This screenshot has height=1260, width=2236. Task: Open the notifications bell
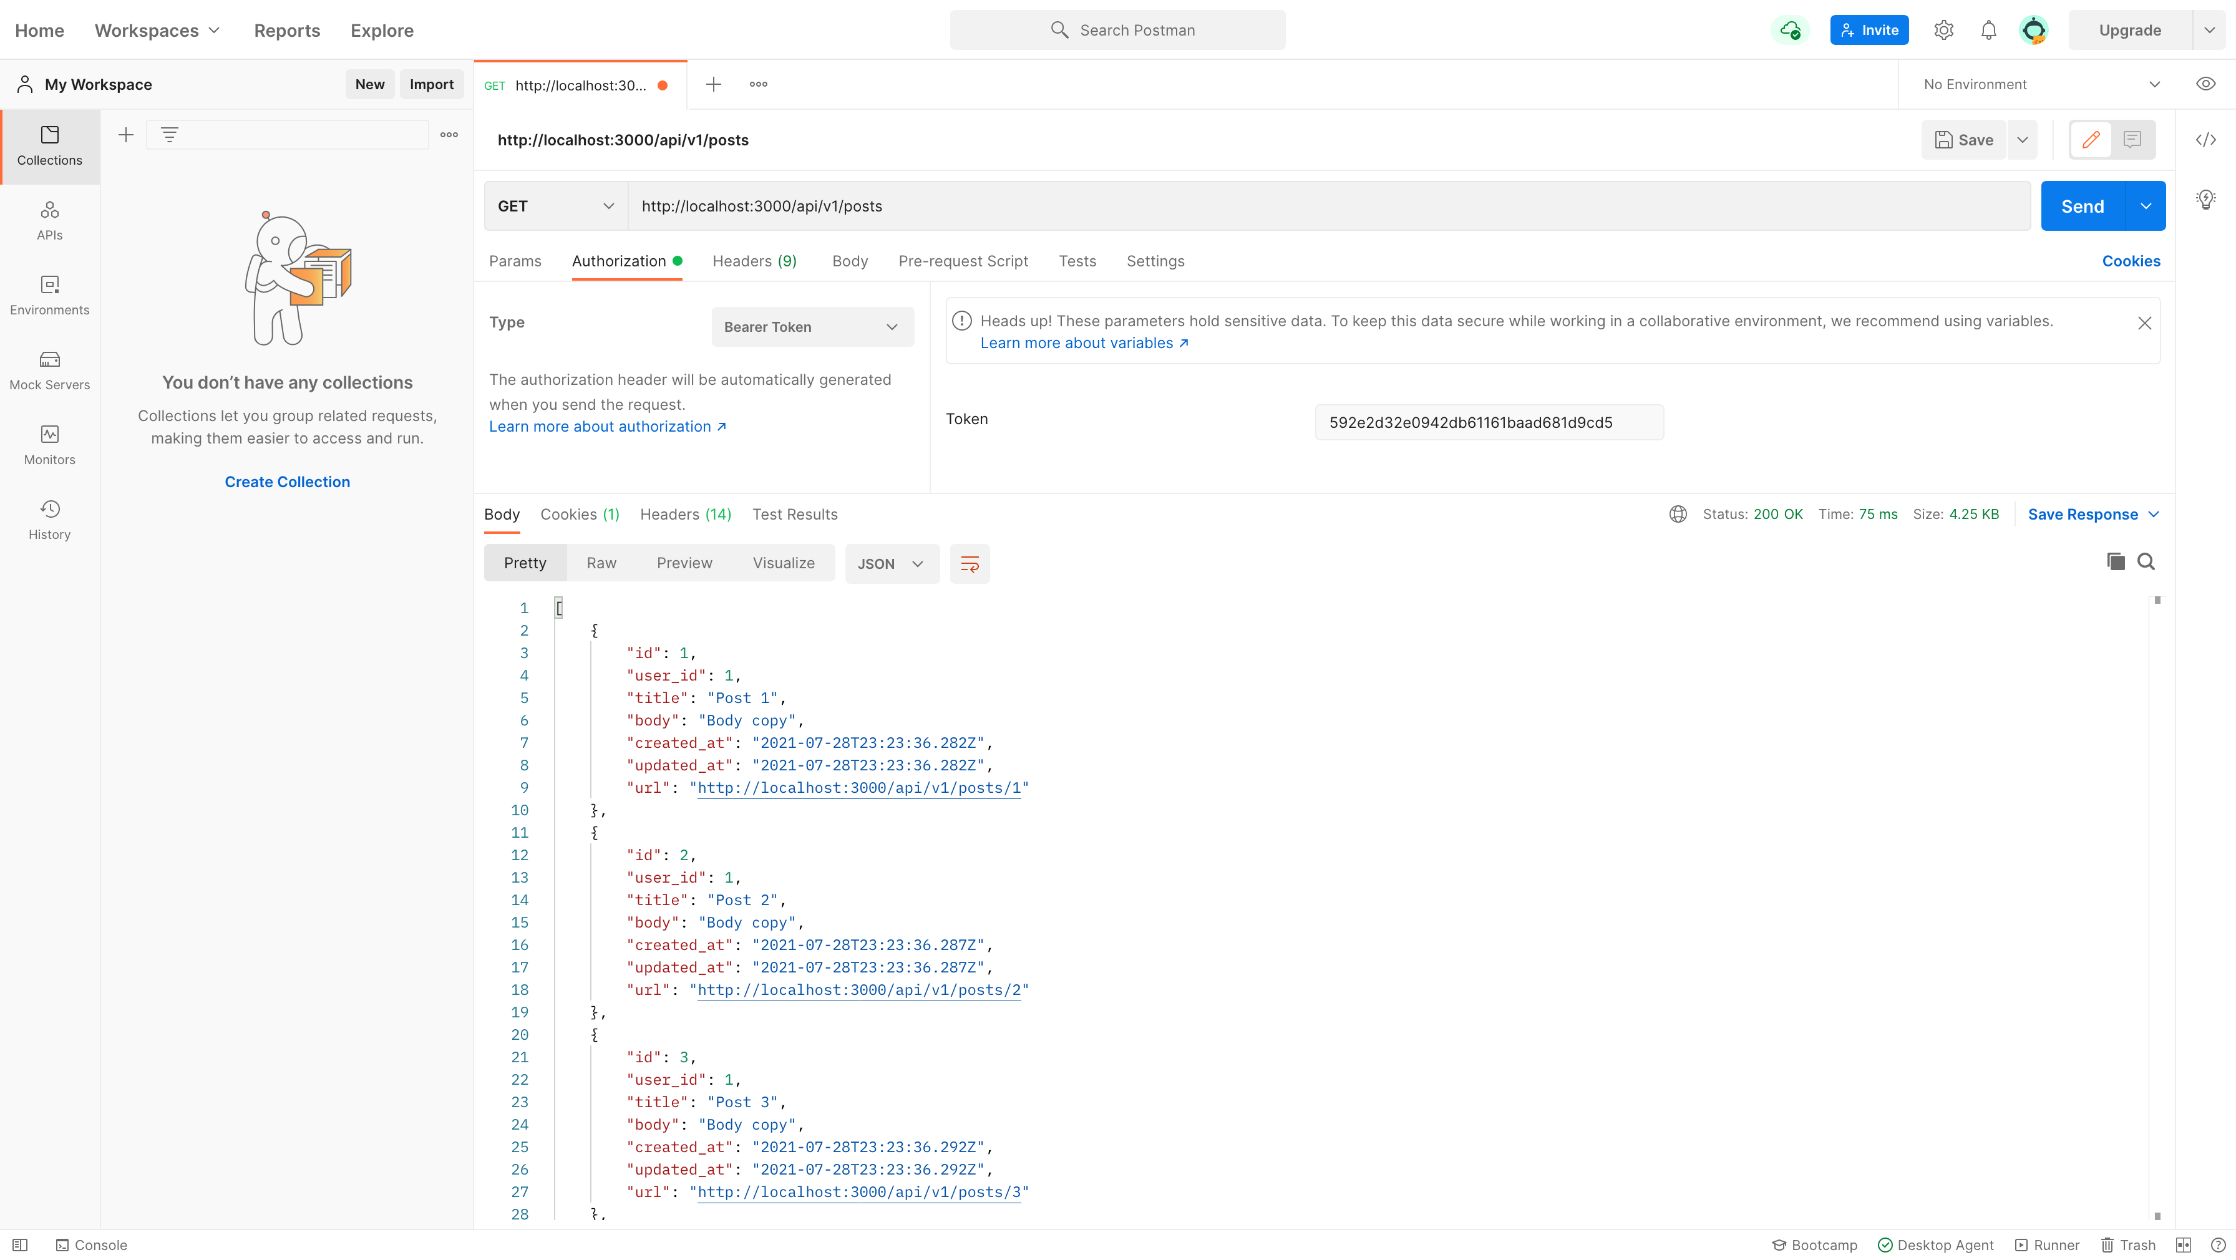click(1988, 31)
